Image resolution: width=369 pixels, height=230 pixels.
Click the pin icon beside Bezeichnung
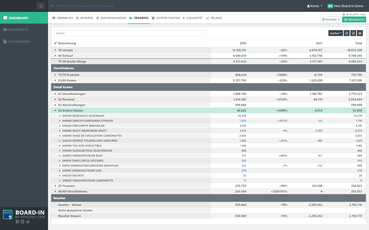55,43
